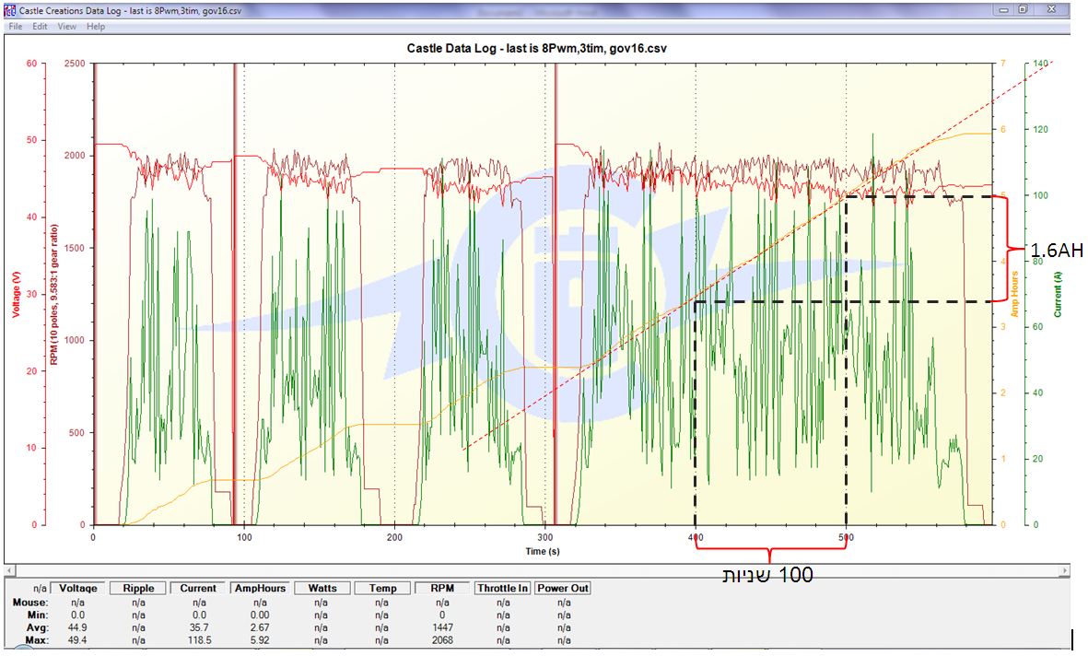Toggle the Ripple series button
The height and width of the screenshot is (656, 1088).
139,588
